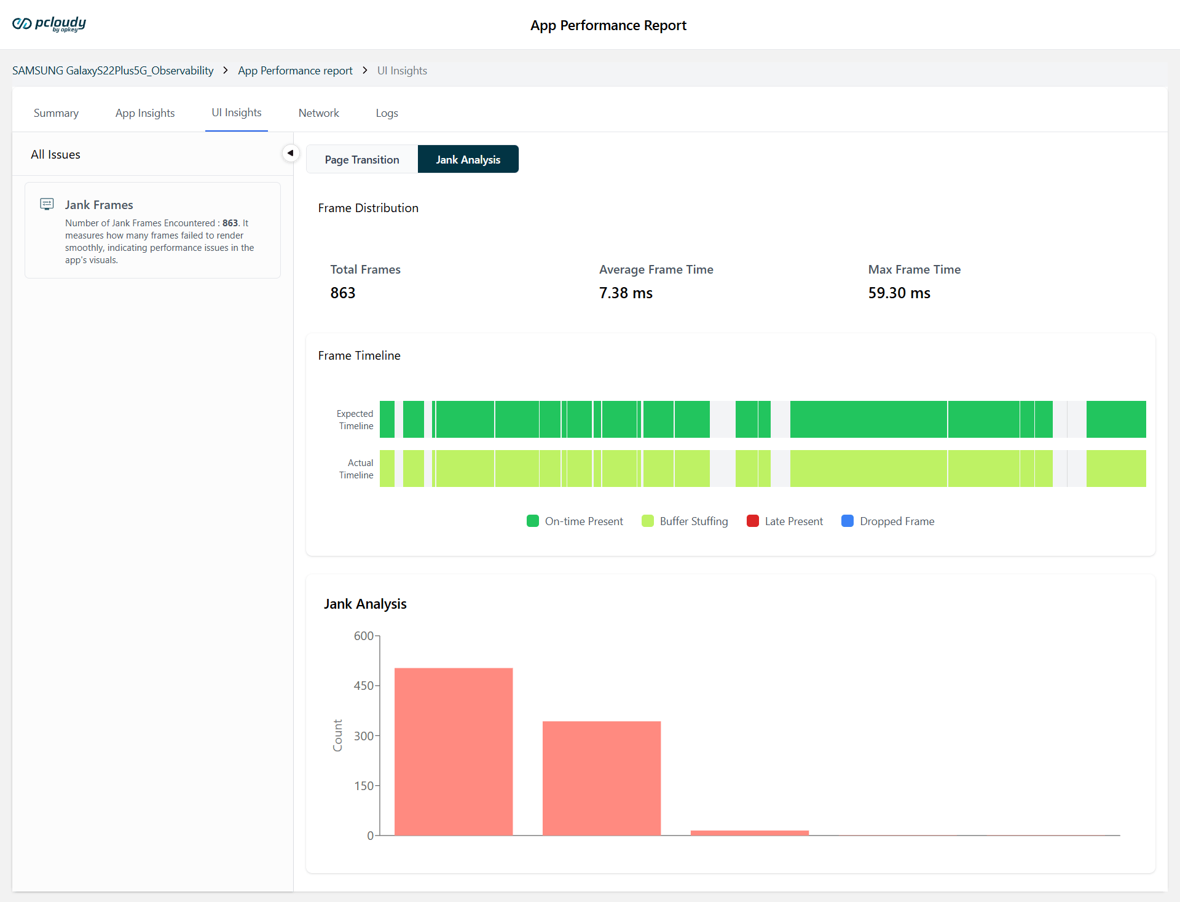This screenshot has width=1180, height=902.
Task: Open the Summary tab
Action: click(x=56, y=113)
